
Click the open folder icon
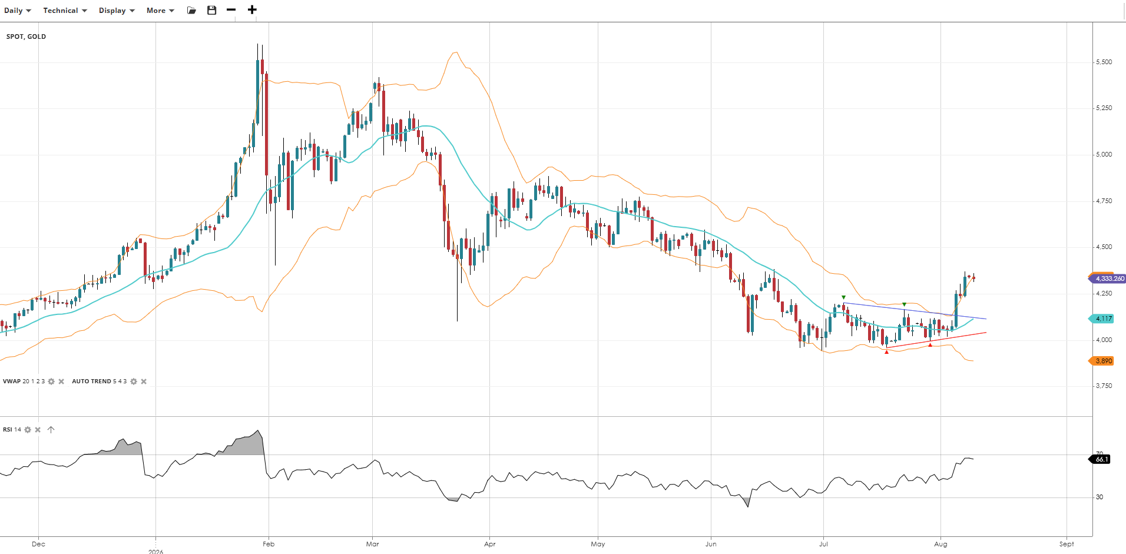[191, 10]
